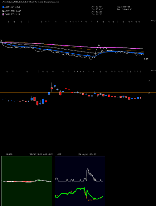
Task: Click the 'Pre C: 1.53' value
Action: (97, 14)
